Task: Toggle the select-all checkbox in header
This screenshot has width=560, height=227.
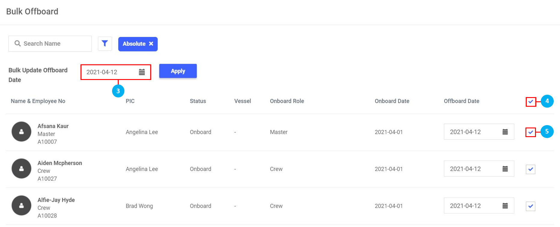Action: pyautogui.click(x=531, y=102)
